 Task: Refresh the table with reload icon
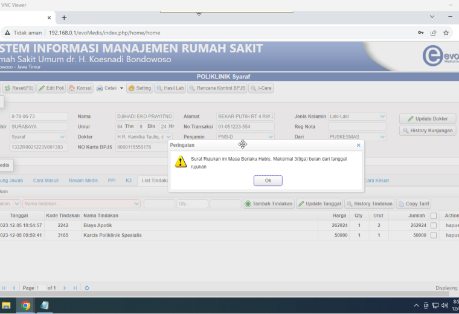coord(87,288)
